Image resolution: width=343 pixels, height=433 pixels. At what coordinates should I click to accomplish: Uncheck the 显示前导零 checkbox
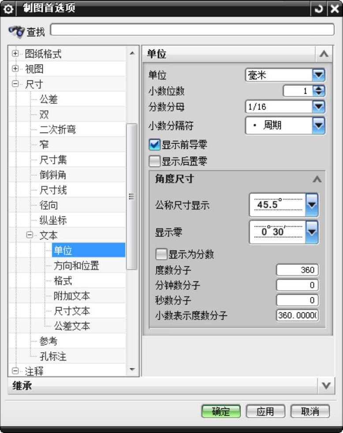(x=154, y=144)
